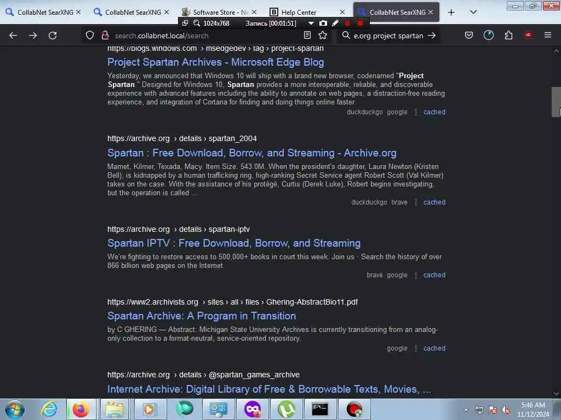Open Spartan IPTV result link

click(x=234, y=243)
